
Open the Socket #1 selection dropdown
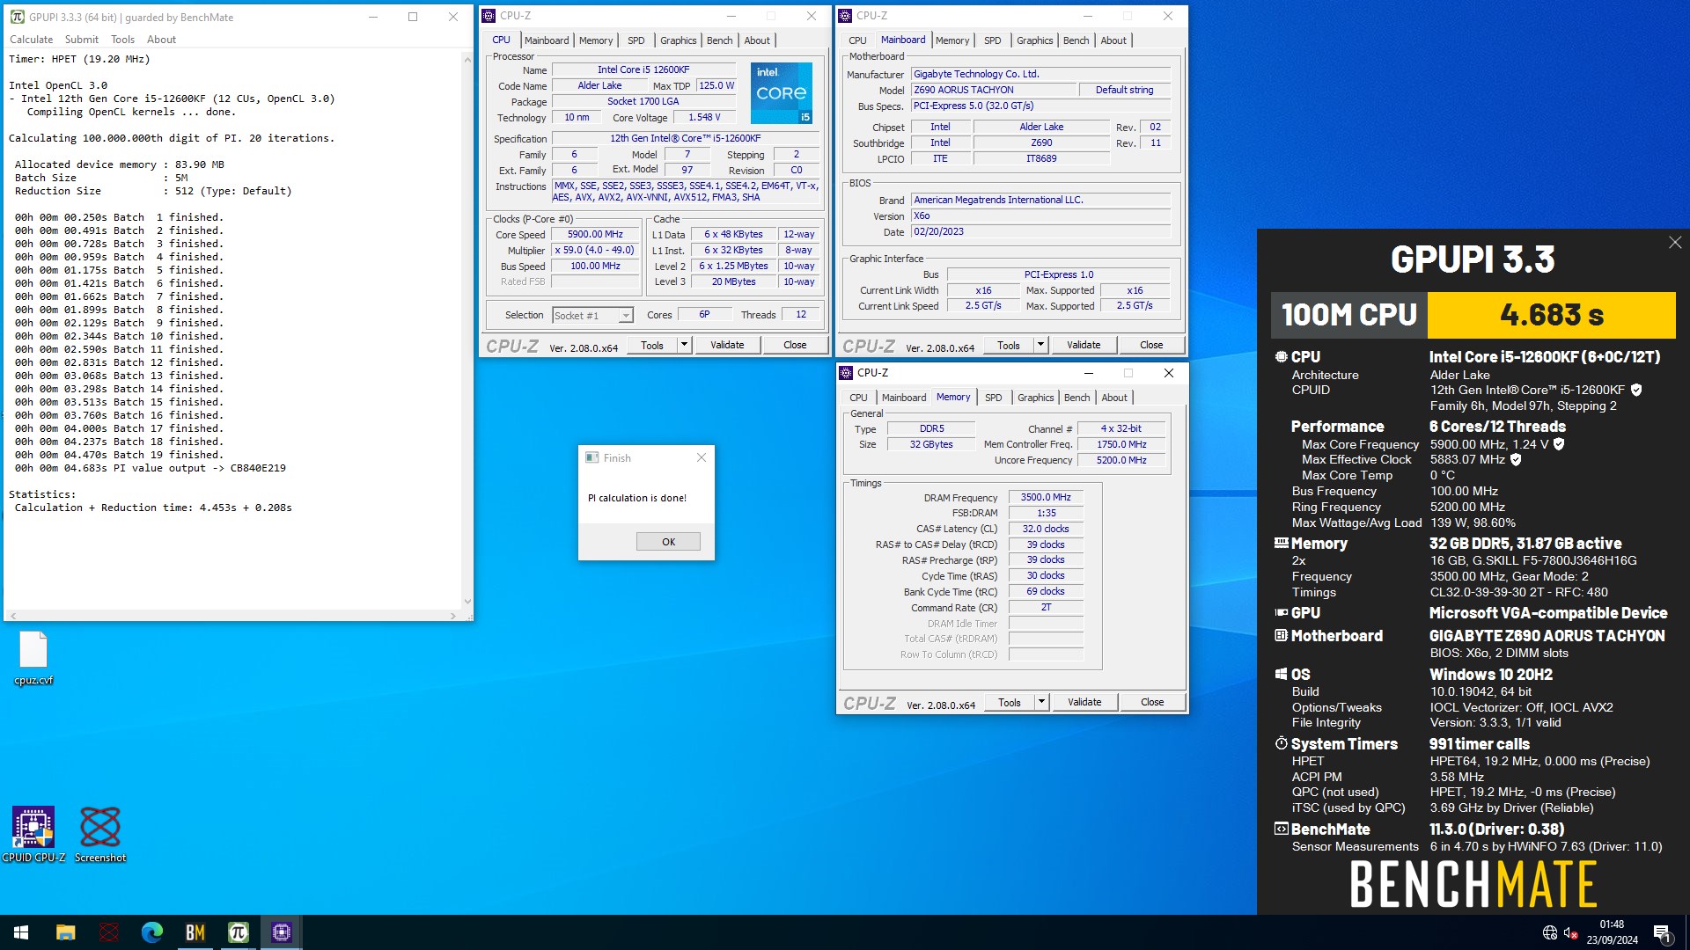point(626,316)
